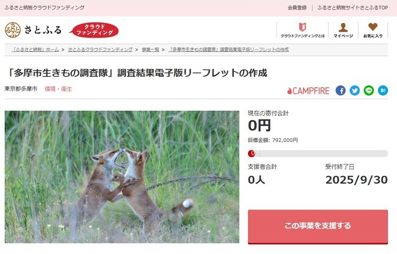The image size is (397, 254).
Task: Open お気に入り heart icon
Action: 373,30
